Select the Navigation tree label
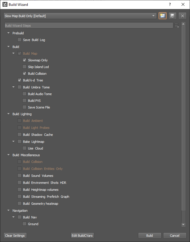 coord(20,211)
